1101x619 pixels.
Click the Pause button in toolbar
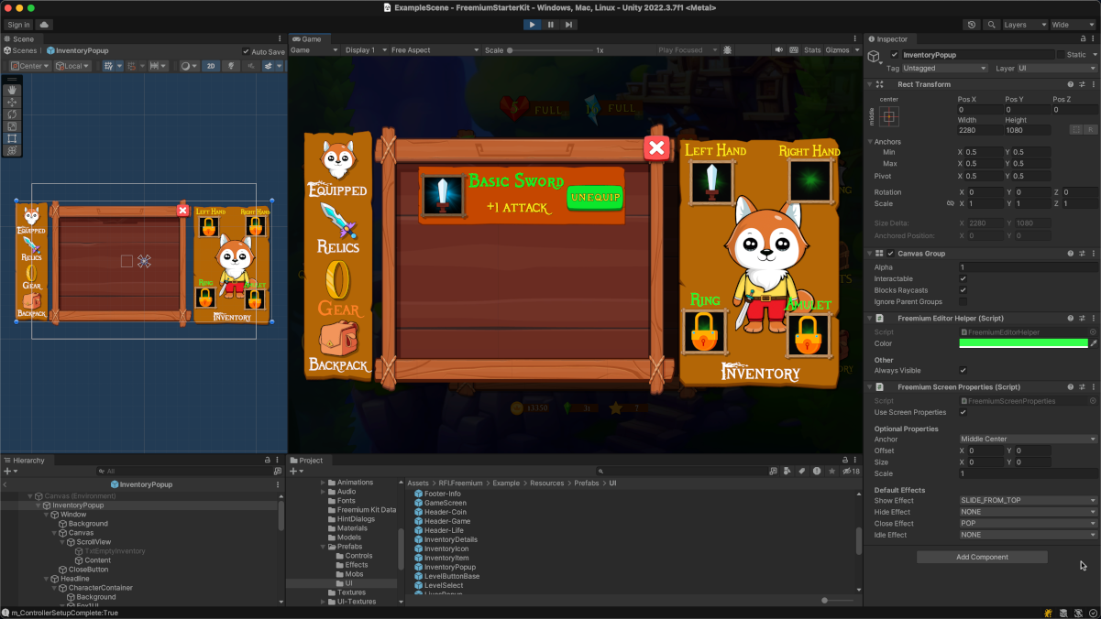click(x=551, y=25)
